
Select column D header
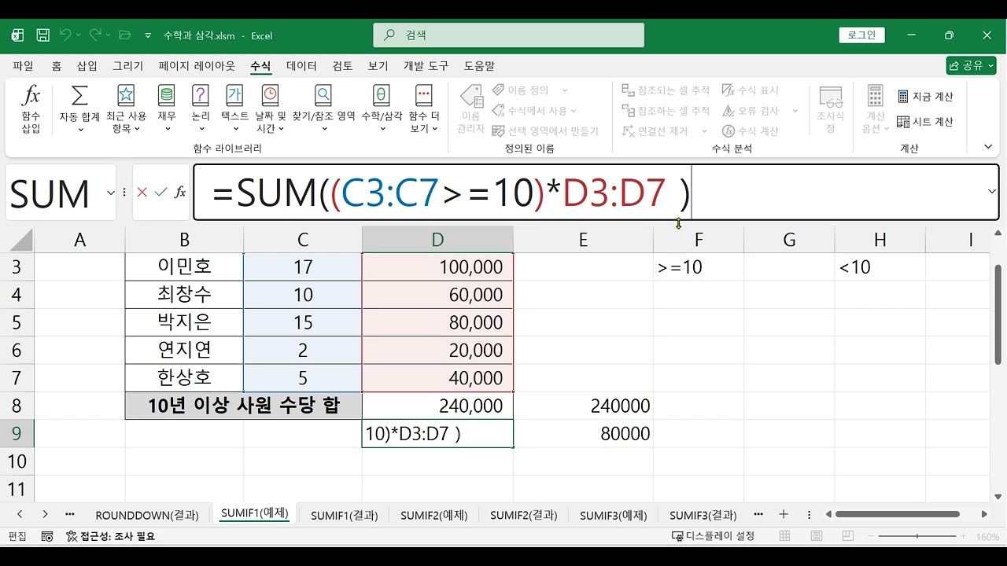[x=437, y=240]
